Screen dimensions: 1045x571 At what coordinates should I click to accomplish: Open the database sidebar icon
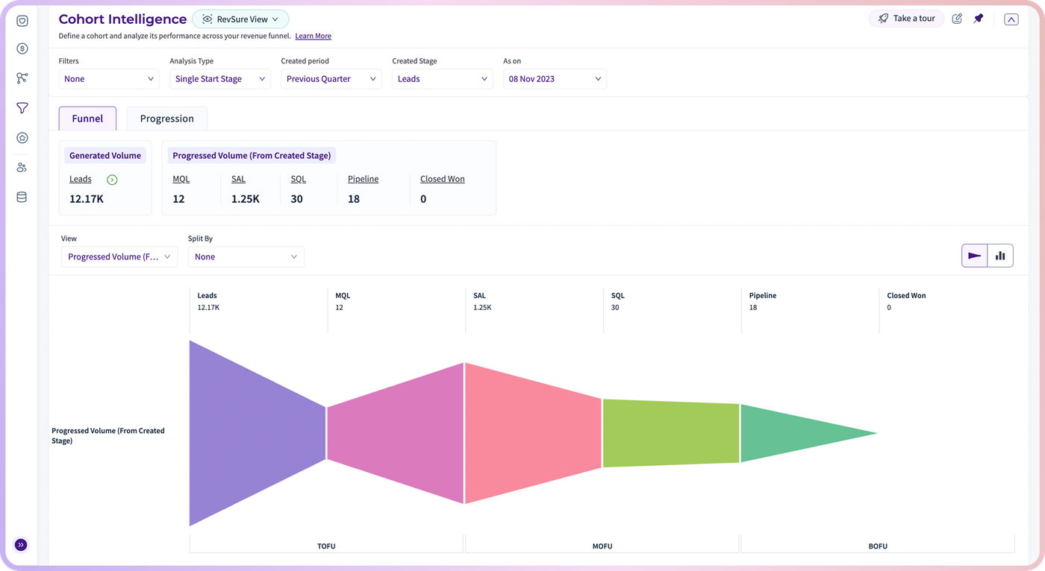coord(22,198)
